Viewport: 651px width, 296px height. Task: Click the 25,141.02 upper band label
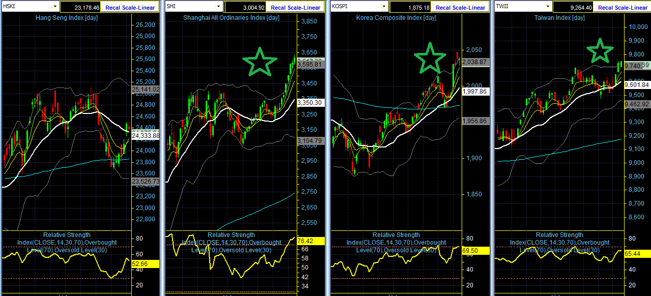click(146, 90)
